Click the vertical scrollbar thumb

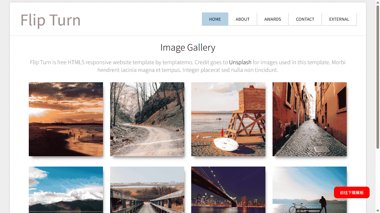pos(378,77)
